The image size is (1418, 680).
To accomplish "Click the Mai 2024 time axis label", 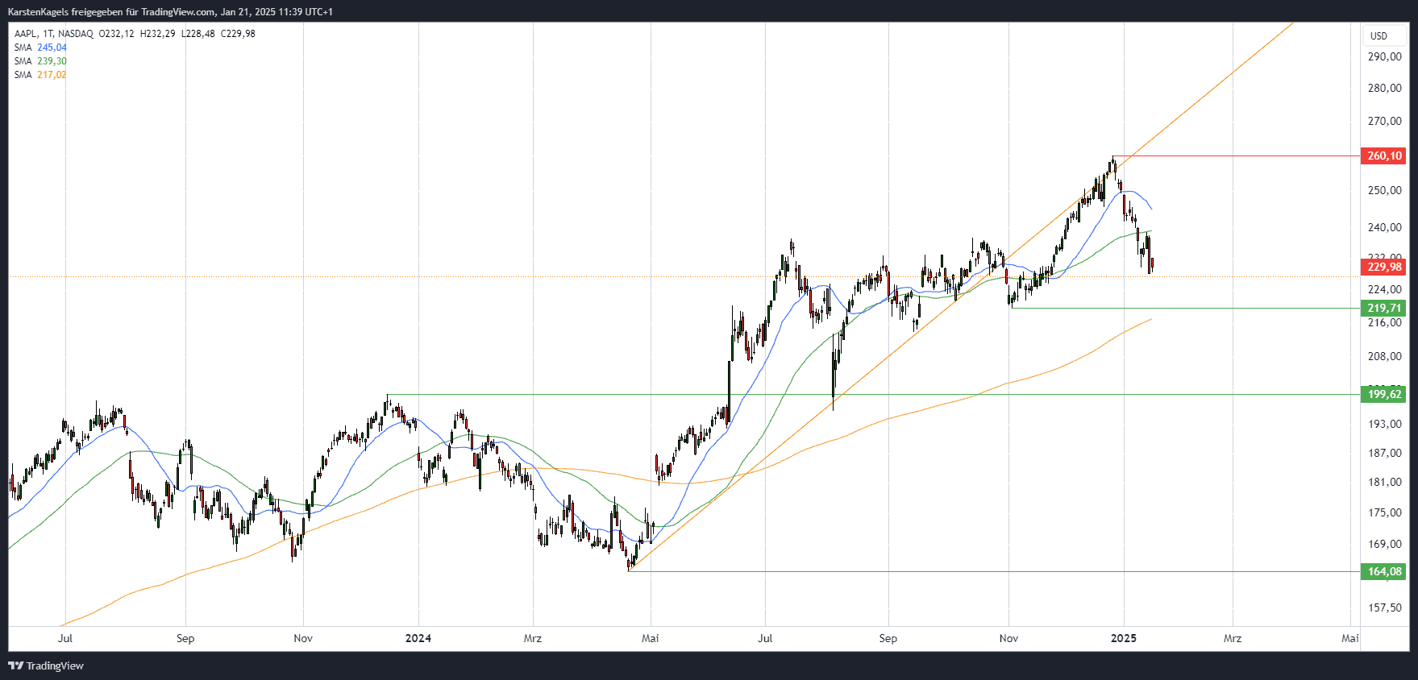I will point(650,638).
